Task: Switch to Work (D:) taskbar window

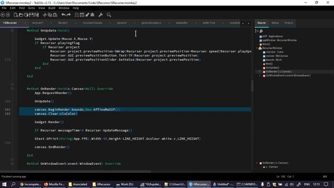Action: pos(125,184)
